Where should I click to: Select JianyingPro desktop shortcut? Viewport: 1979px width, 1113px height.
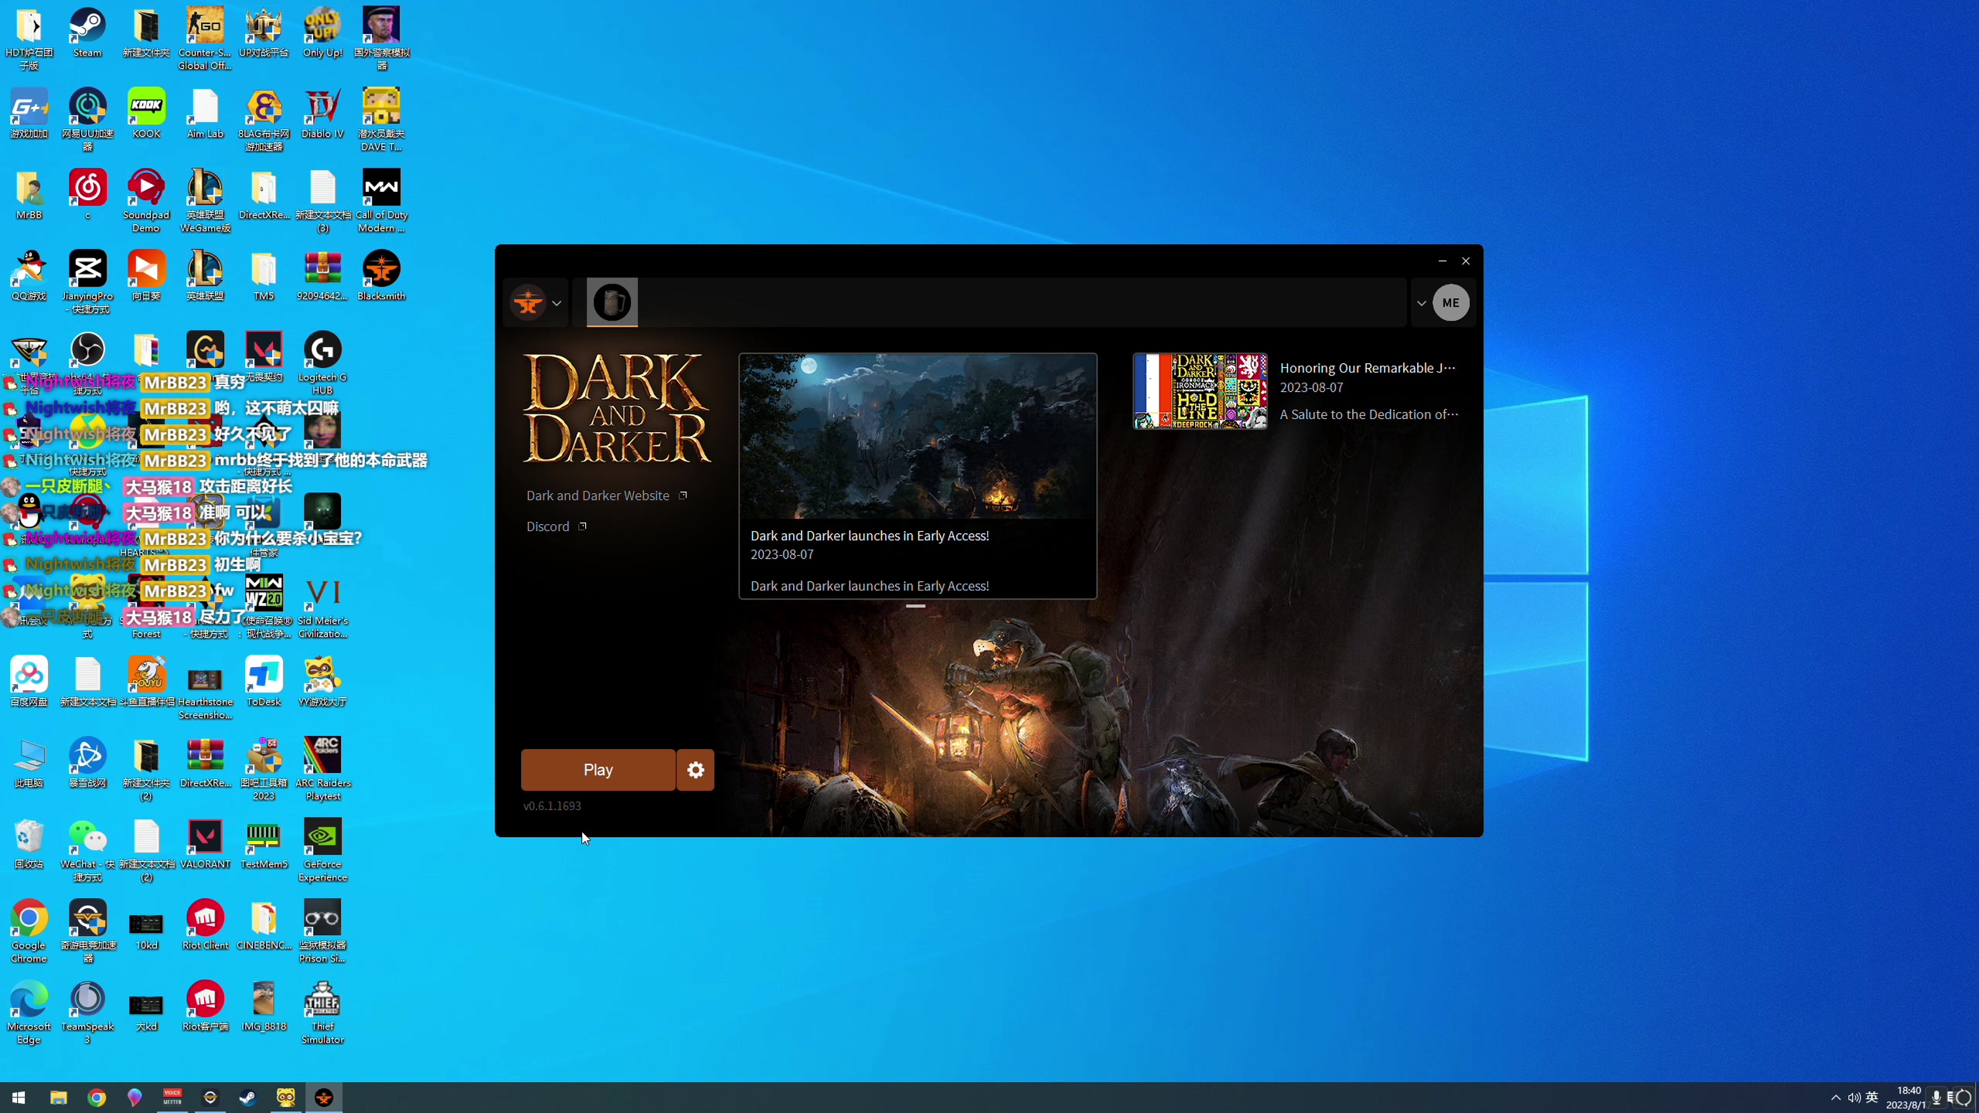coord(87,282)
